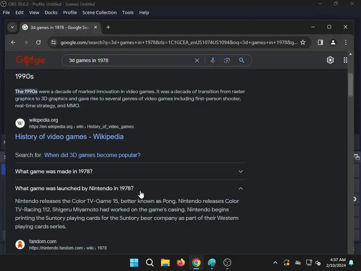Open File Explorer from taskbar
Viewport: 361px width, 271px height.
tap(165, 263)
